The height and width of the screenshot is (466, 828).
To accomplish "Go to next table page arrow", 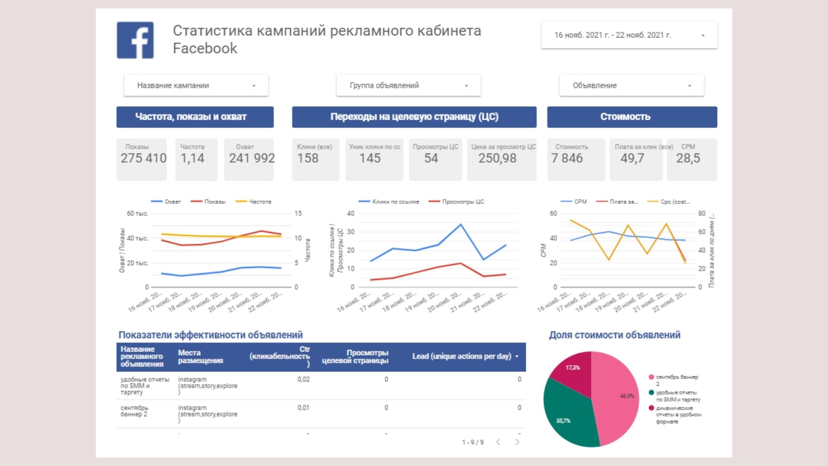I will pyautogui.click(x=517, y=442).
